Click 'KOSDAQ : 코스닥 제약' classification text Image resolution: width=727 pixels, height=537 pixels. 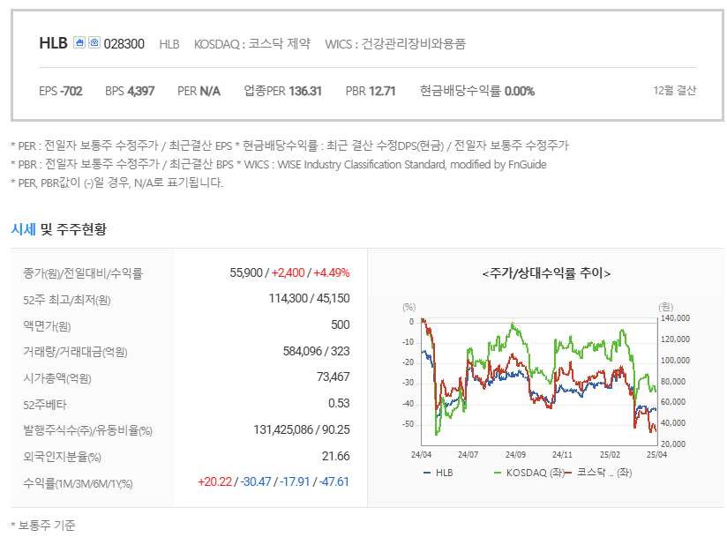[x=251, y=44]
